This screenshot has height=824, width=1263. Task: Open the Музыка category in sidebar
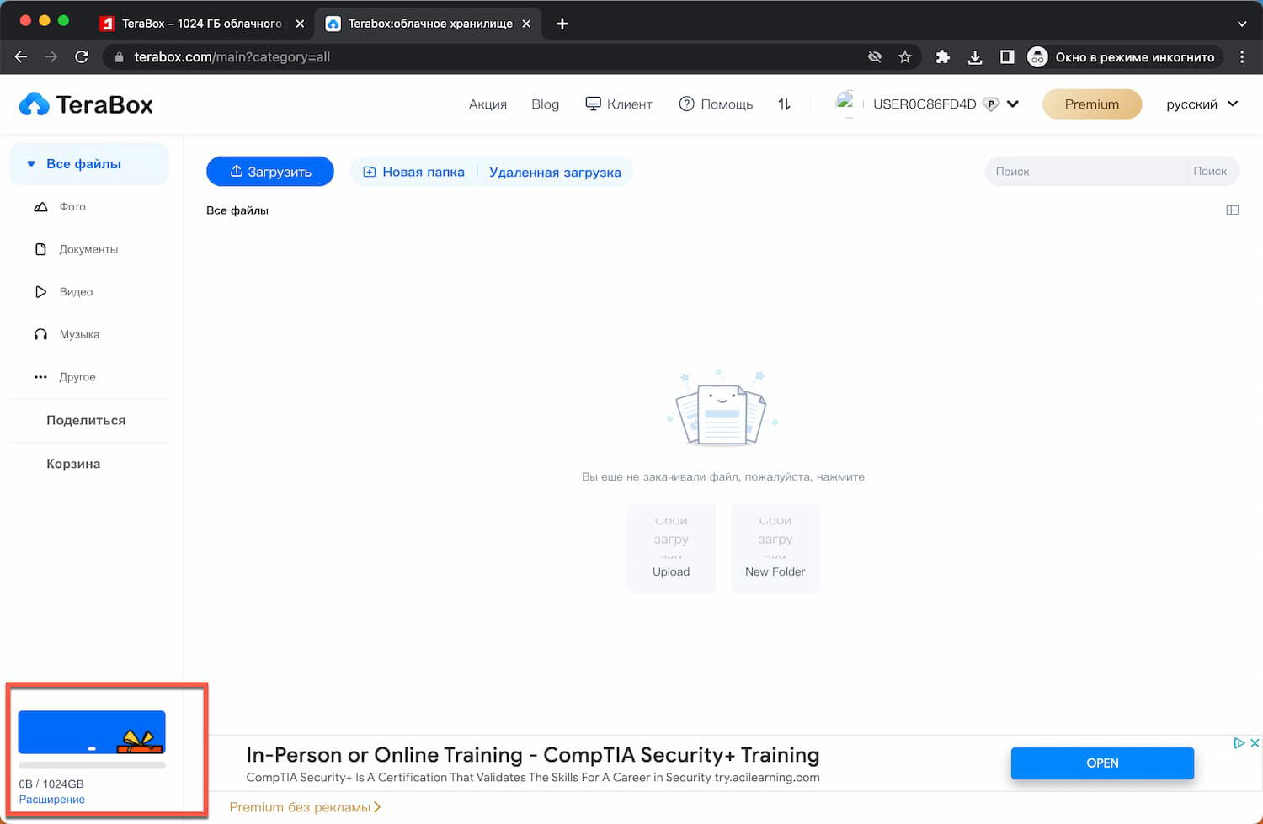point(79,334)
